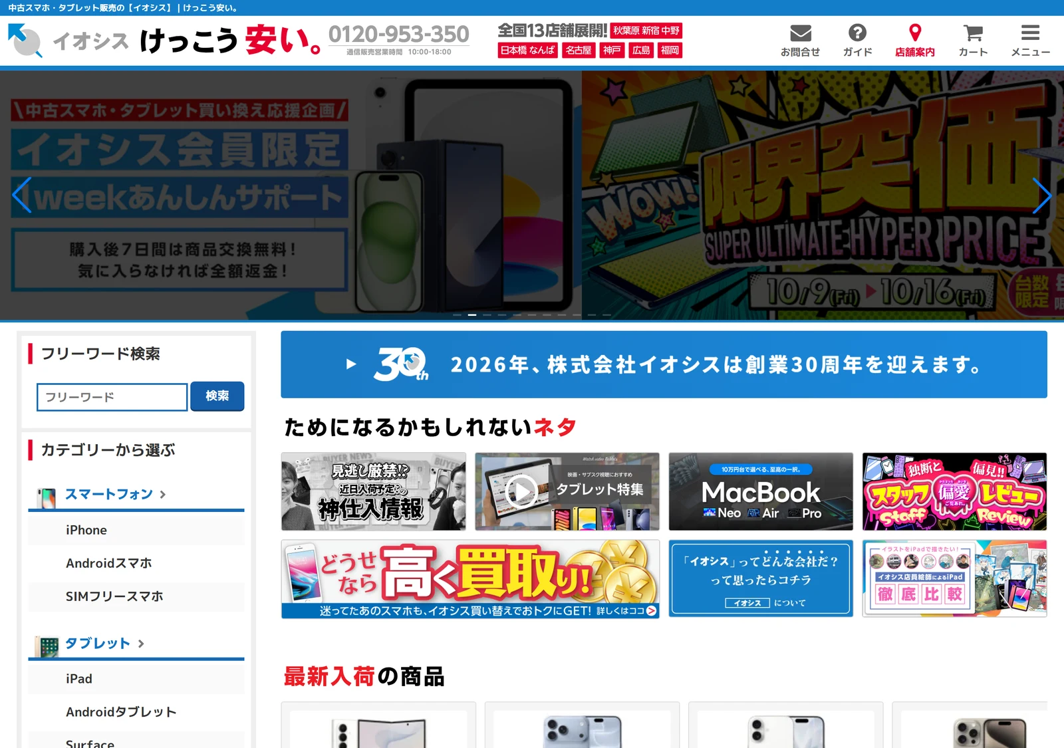Click the フリーワード search input field
This screenshot has width=1064, height=748.
pos(112,397)
